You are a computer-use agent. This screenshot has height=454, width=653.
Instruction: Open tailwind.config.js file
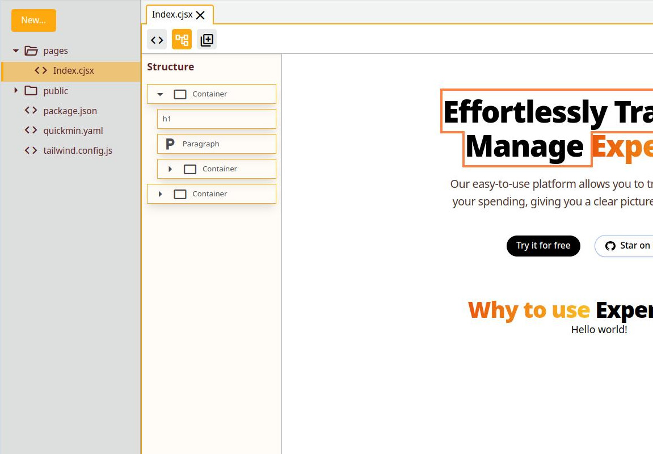click(78, 150)
